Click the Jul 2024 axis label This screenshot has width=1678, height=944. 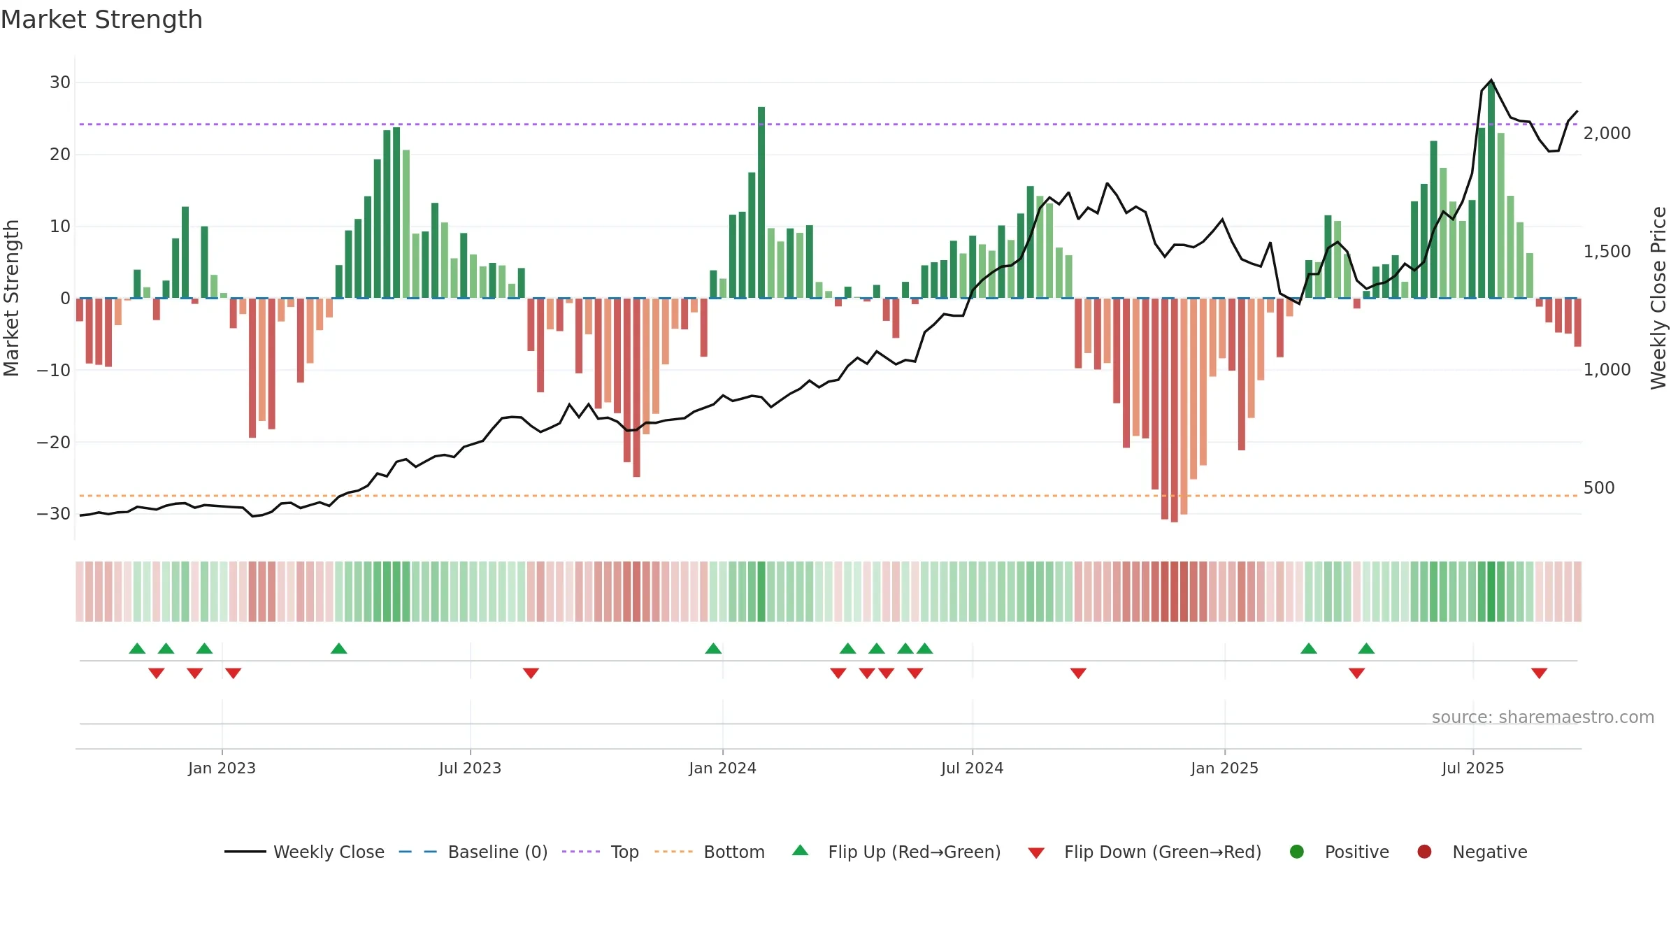tap(972, 768)
